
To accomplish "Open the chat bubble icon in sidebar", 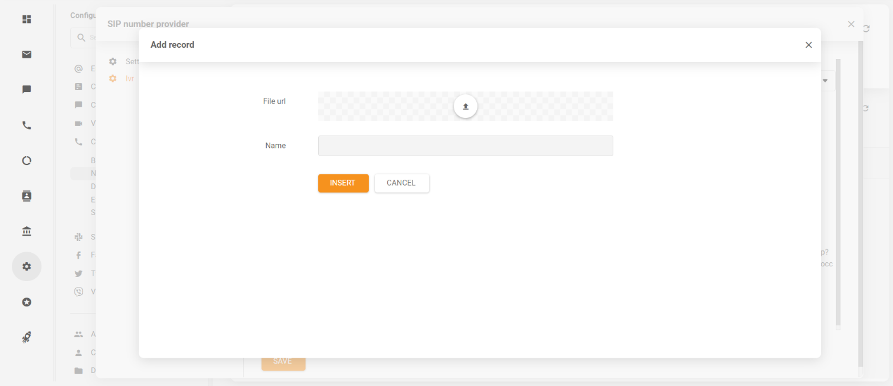I will tap(27, 90).
